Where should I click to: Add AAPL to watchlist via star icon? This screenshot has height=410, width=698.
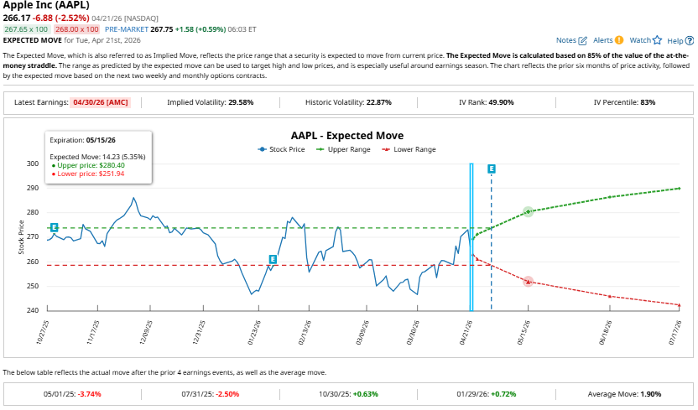[x=658, y=40]
